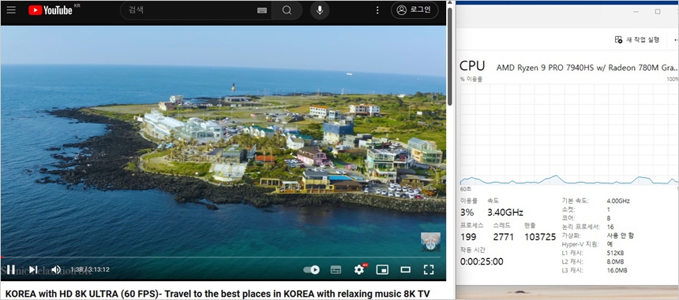Click the process count 199
This screenshot has width=679, height=300.
tap(468, 237)
